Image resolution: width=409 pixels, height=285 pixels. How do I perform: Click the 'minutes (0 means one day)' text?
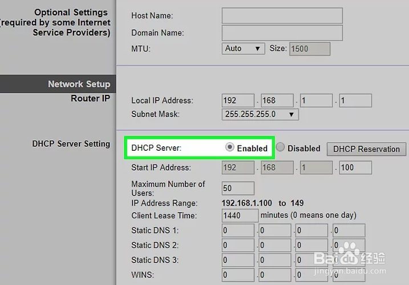(x=308, y=215)
